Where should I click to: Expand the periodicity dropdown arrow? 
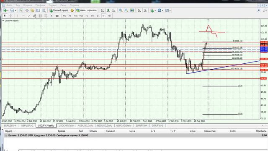tap(162, 10)
